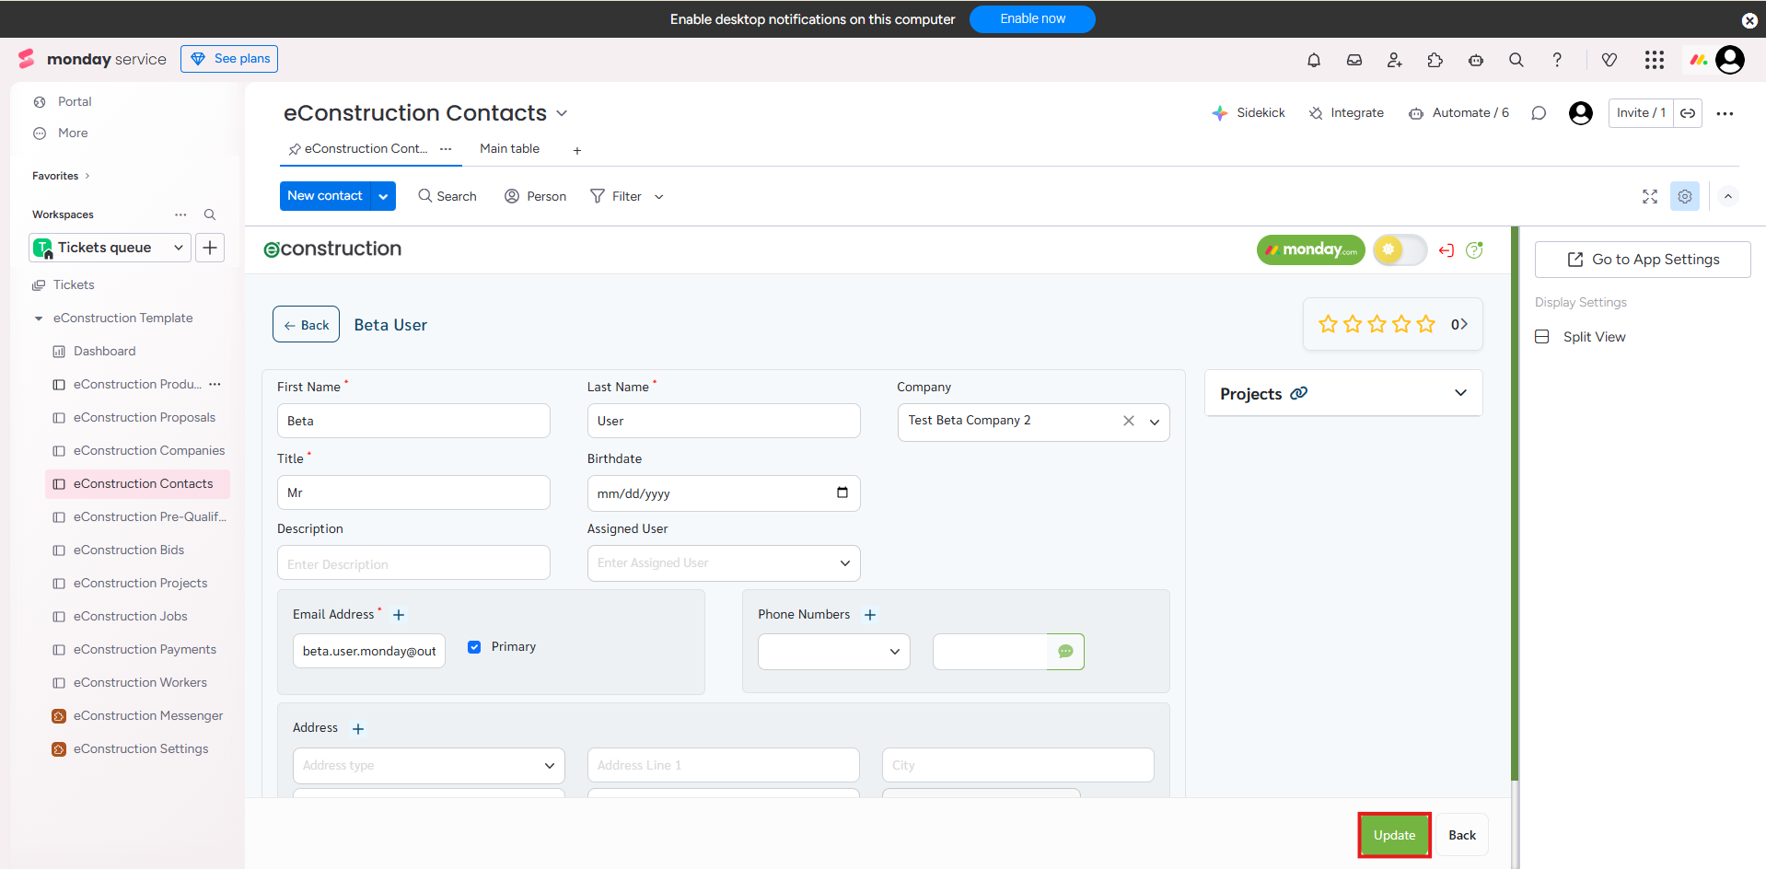Click the Enable now notifications button
This screenshot has height=869, width=1766.
(1031, 19)
